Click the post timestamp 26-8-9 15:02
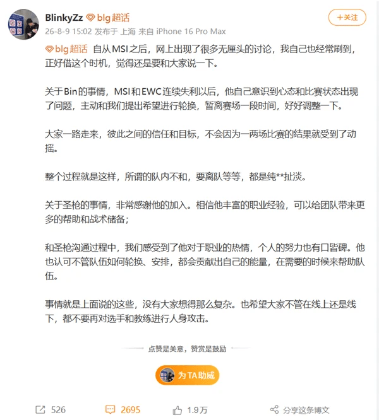The height and width of the screenshot is (420, 379). (x=68, y=32)
